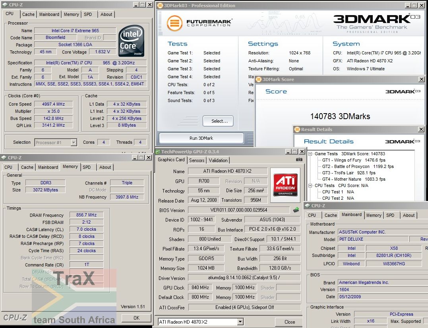The width and height of the screenshot is (428, 328).
Task: Click the GT2 - Battle of Proxycon result row
Action: click(x=358, y=166)
